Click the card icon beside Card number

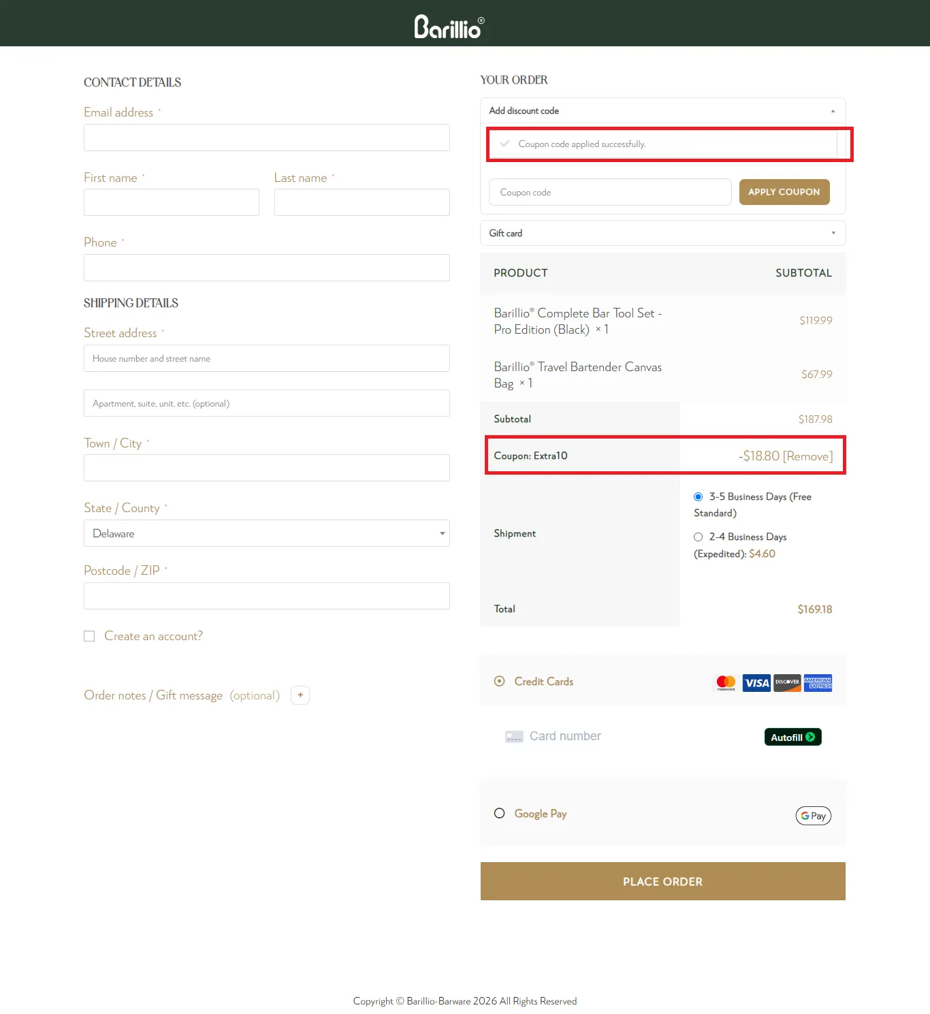[514, 737]
